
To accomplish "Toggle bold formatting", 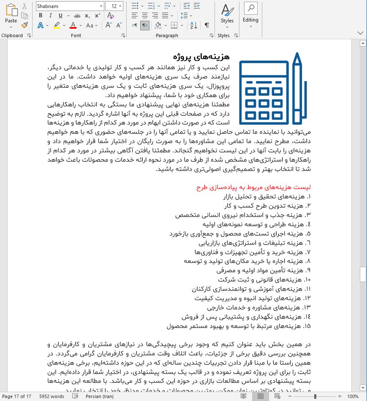I will pyautogui.click(x=40, y=15).
